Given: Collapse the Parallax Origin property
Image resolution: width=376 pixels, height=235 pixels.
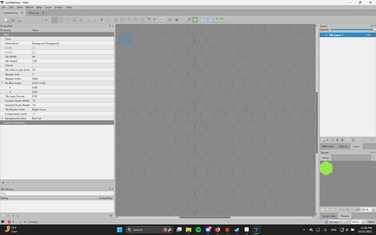Looking at the screenshot, I should (2, 83).
